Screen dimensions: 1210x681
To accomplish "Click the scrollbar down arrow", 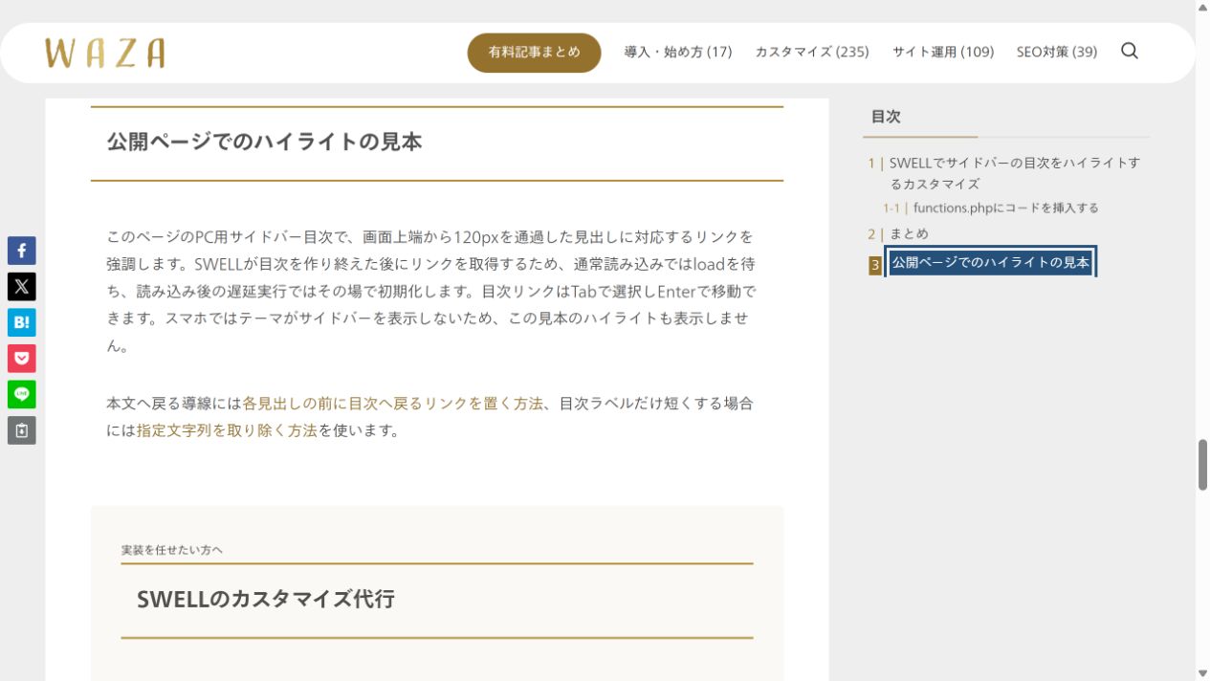I will [1202, 674].
